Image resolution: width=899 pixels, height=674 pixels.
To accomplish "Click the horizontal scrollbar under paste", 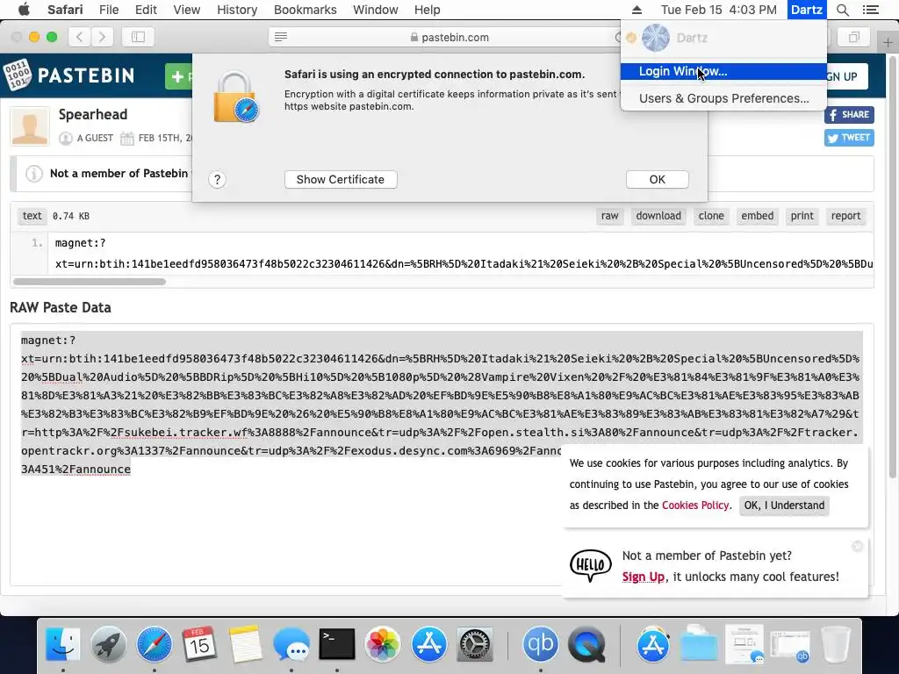I will click(x=90, y=282).
